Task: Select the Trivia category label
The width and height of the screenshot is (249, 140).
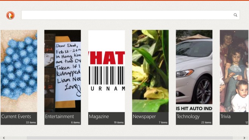Action: (225, 117)
